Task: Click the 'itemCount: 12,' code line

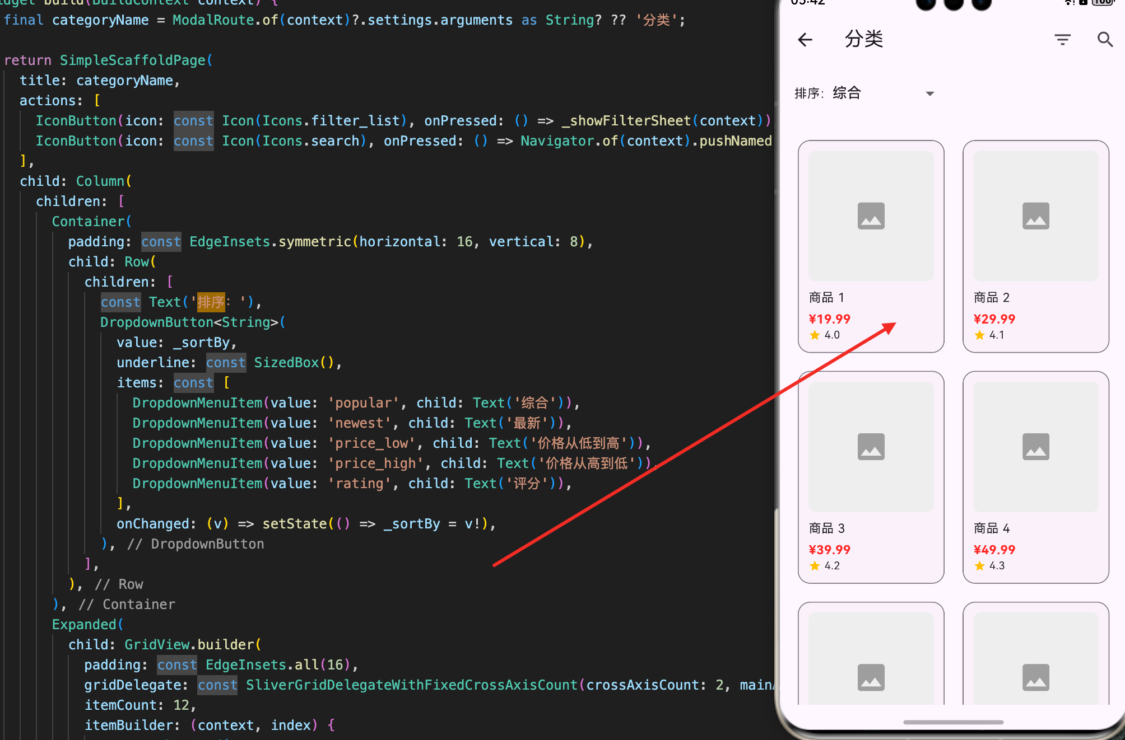Action: [x=140, y=705]
